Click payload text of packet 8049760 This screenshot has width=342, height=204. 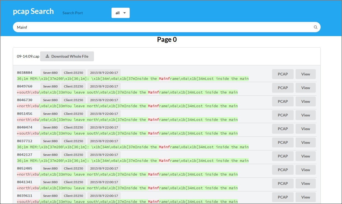click(x=127, y=92)
